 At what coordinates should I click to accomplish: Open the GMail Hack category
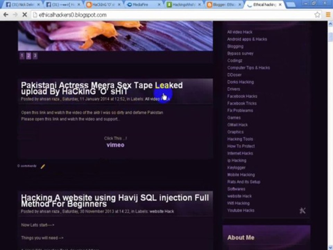(237, 125)
